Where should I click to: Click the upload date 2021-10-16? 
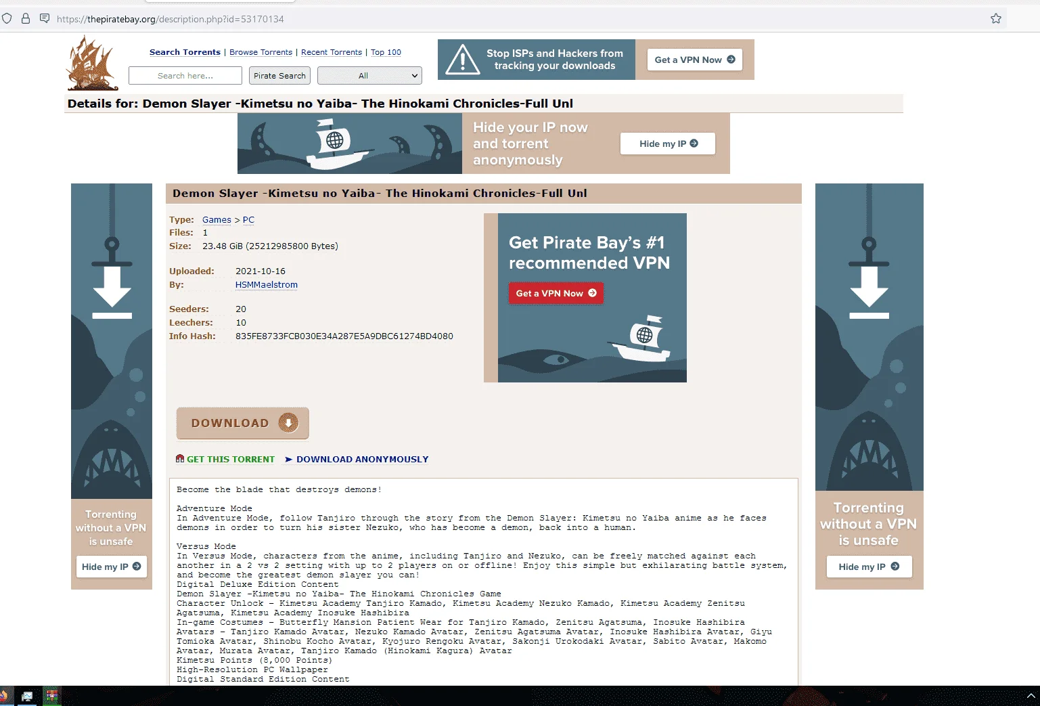pyautogui.click(x=261, y=271)
